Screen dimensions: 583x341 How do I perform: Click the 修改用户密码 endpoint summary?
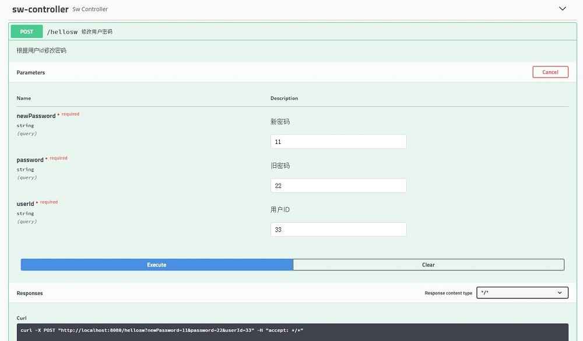97,31
